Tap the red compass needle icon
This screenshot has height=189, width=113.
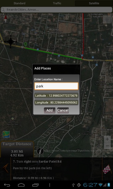pos(6,19)
